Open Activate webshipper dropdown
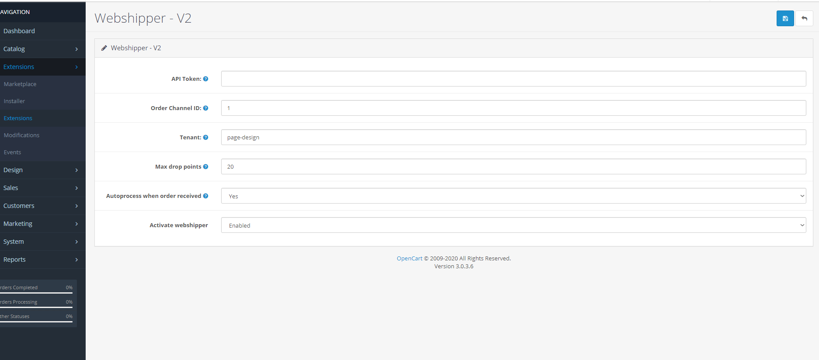The image size is (819, 360). tap(514, 225)
